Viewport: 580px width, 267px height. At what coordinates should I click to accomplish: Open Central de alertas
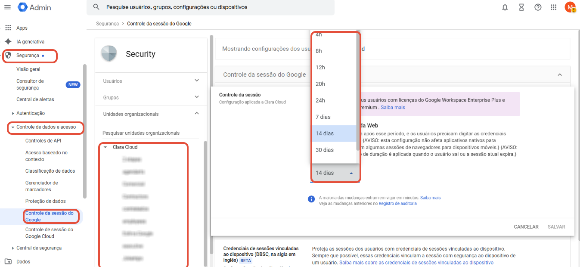tap(35, 99)
